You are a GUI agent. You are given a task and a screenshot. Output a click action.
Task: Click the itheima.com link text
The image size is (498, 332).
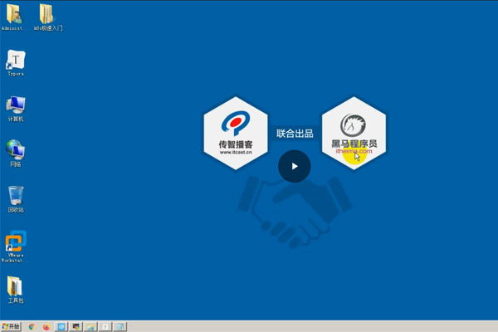[x=353, y=152]
